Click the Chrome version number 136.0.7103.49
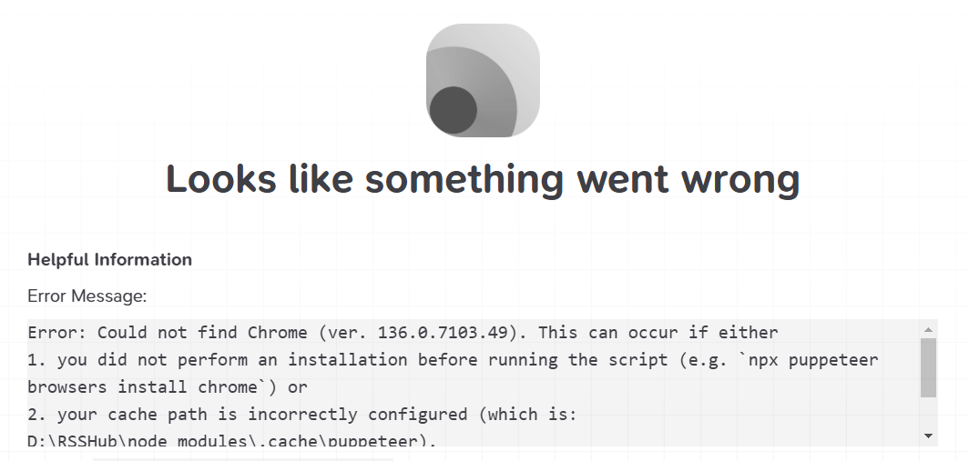The image size is (969, 461). pyautogui.click(x=453, y=333)
